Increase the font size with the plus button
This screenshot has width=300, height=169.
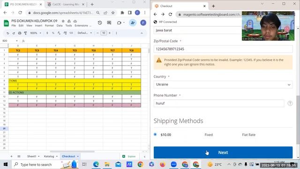point(110,33)
